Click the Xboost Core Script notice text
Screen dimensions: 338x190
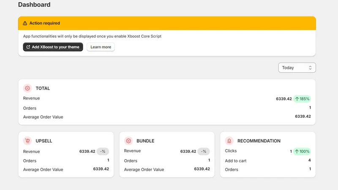coord(92,36)
